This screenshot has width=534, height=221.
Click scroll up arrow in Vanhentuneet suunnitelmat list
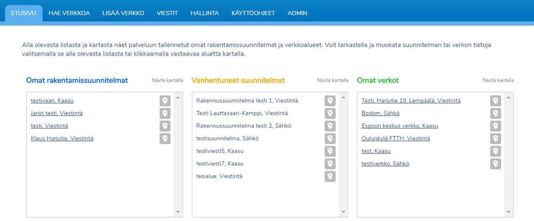(x=343, y=98)
